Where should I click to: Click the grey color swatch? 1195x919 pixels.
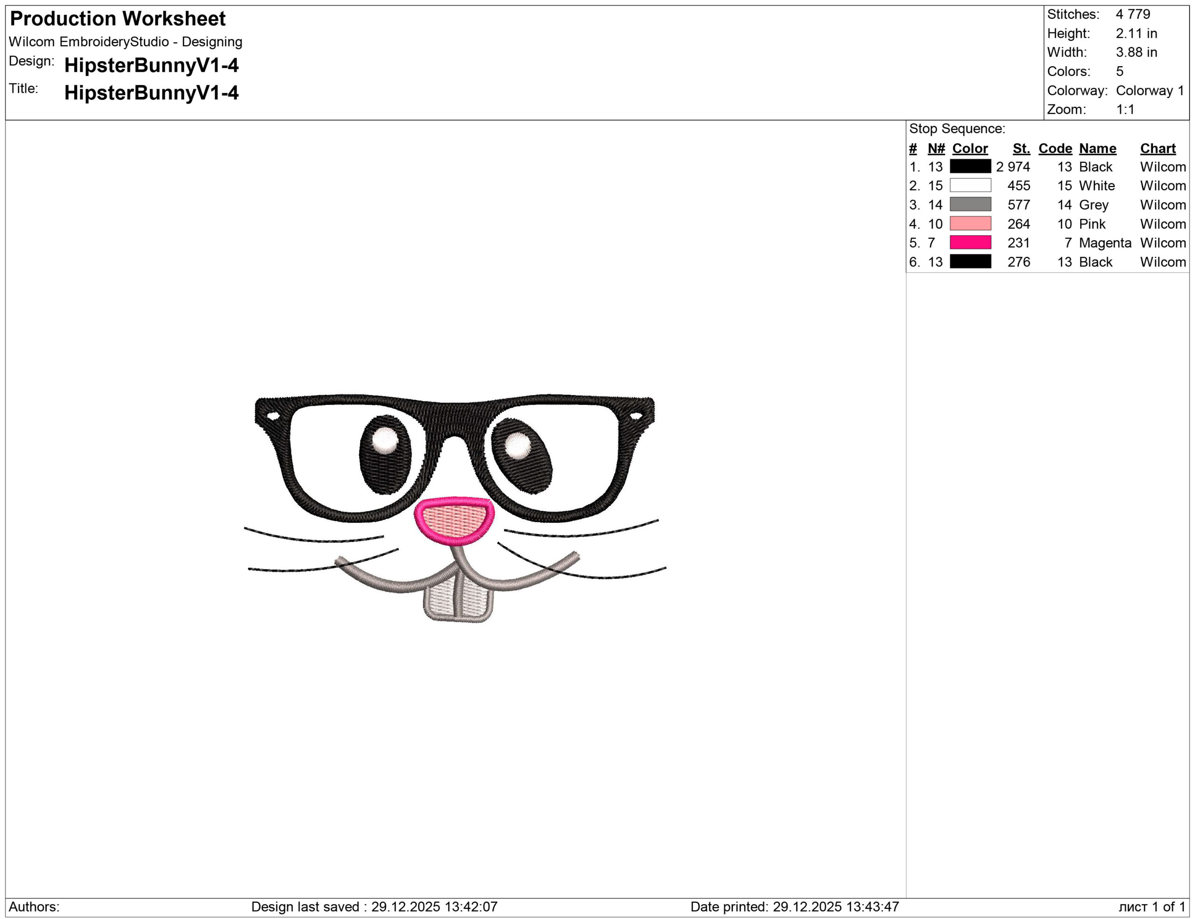tap(970, 204)
